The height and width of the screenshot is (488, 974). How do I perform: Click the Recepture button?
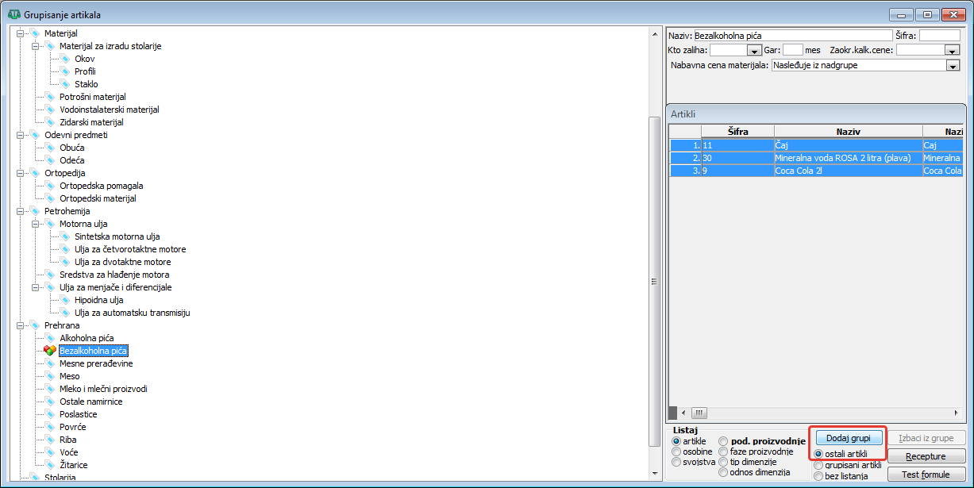point(926,456)
